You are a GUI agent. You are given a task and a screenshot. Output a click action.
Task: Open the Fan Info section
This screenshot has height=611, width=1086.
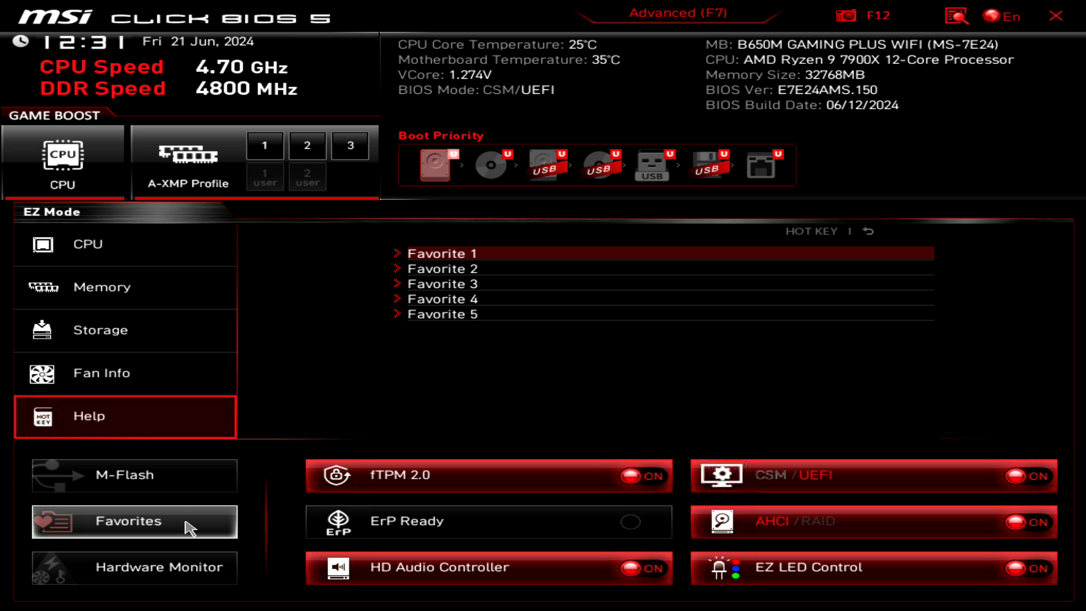coord(125,373)
